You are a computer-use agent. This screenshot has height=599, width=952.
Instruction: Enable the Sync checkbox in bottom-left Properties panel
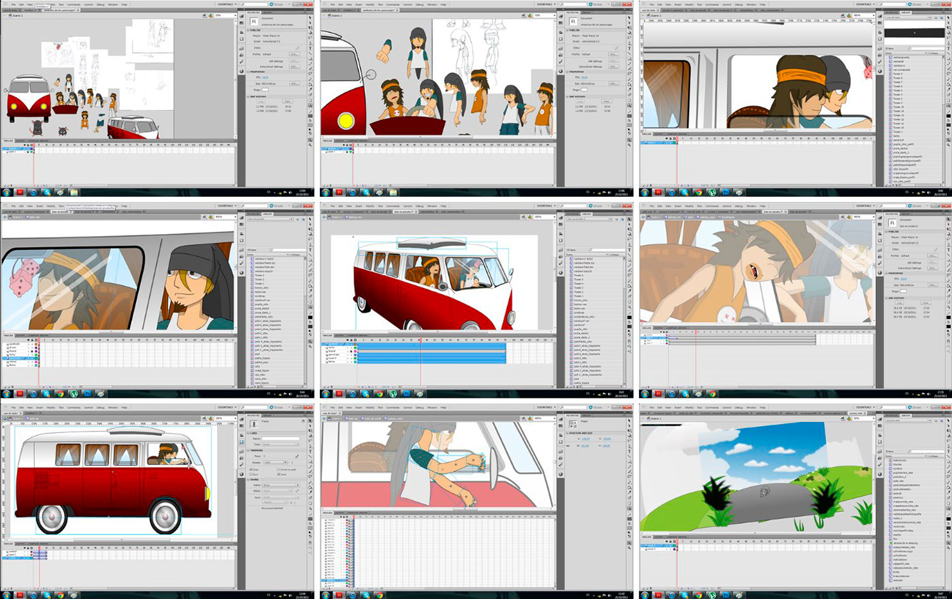tap(252, 474)
